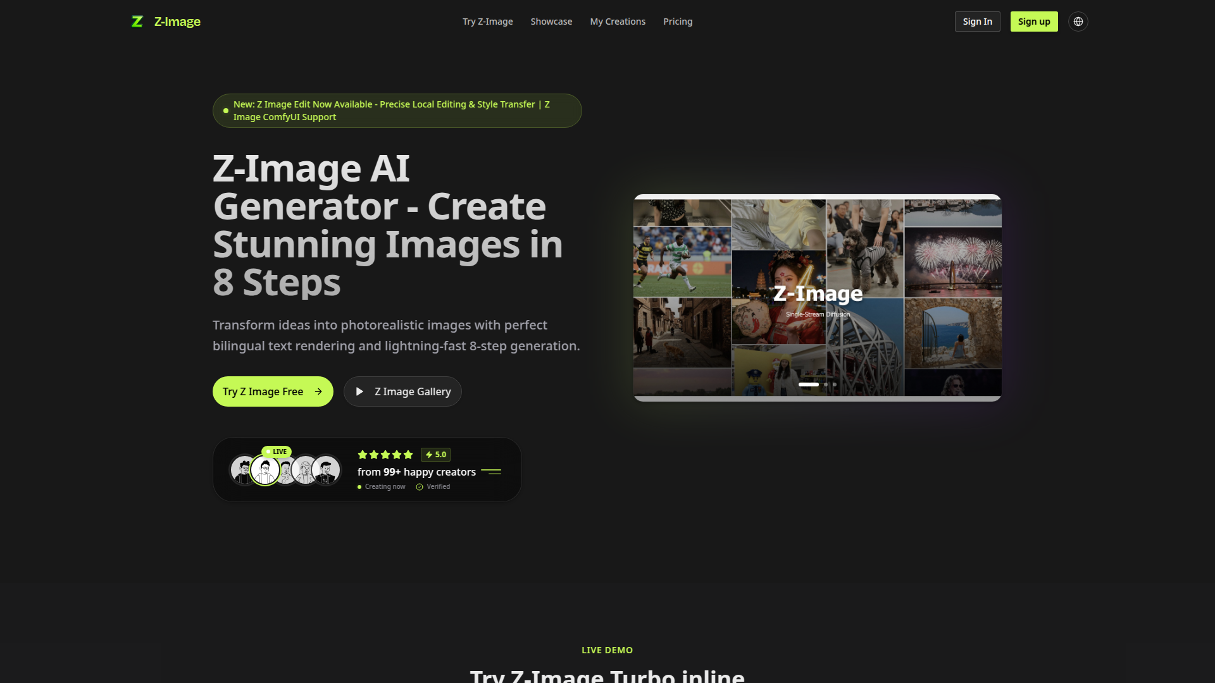Select the active first carousel indicator bar
Screen dimensions: 1215x683
click(808, 385)
